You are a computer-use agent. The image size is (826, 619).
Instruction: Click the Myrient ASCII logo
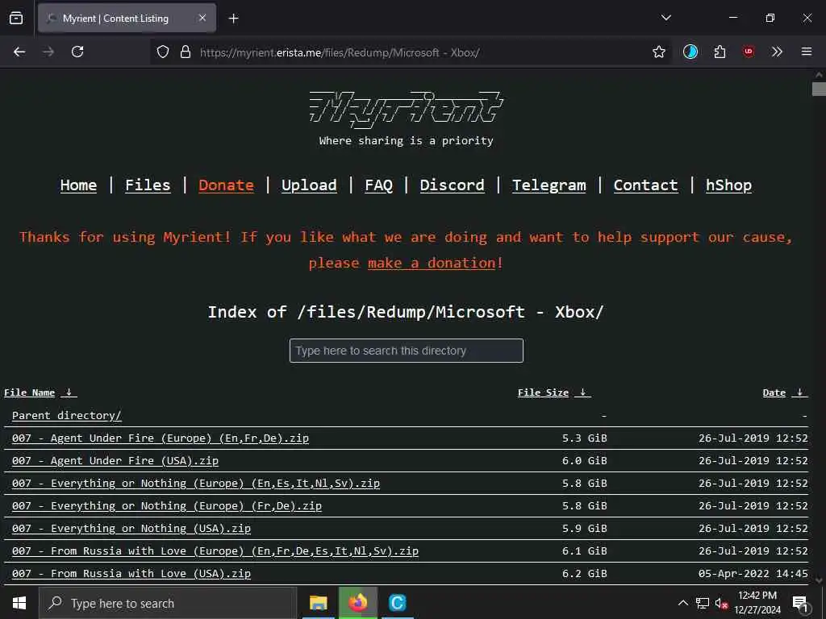[407, 110]
